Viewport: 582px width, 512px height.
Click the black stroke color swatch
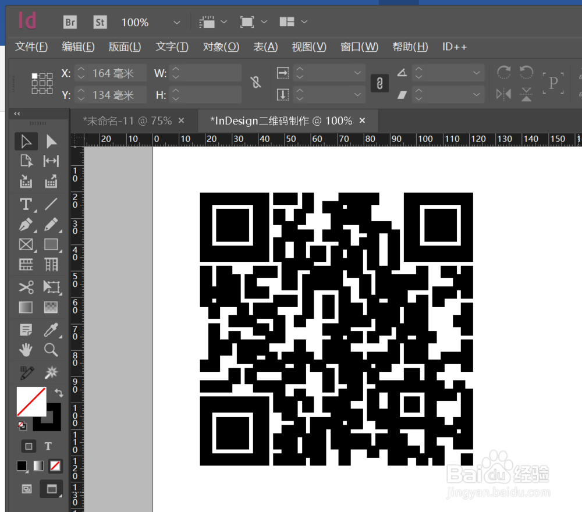tap(54, 423)
